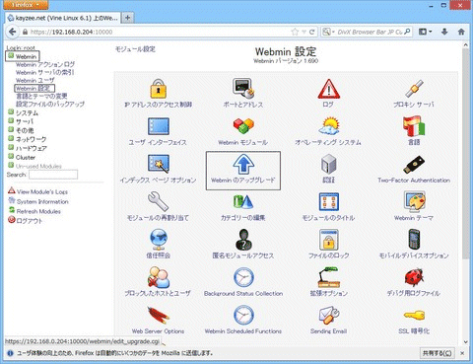Open 認証 safe icon
Image resolution: width=473 pixels, height=364 pixels.
[329, 164]
